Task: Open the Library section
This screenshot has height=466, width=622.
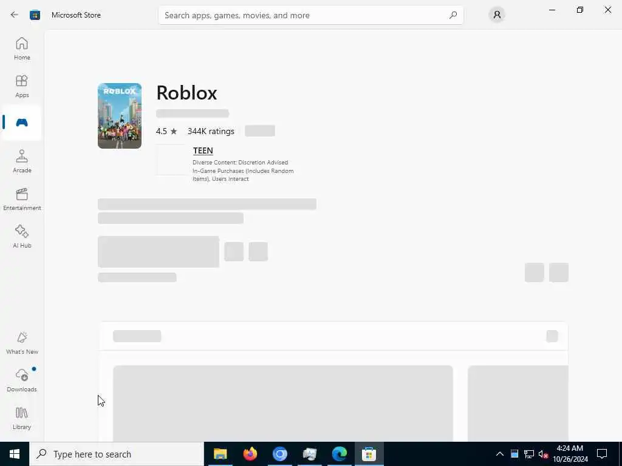Action: pyautogui.click(x=22, y=418)
